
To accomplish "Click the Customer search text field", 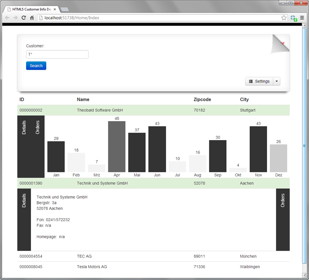I will point(57,54).
